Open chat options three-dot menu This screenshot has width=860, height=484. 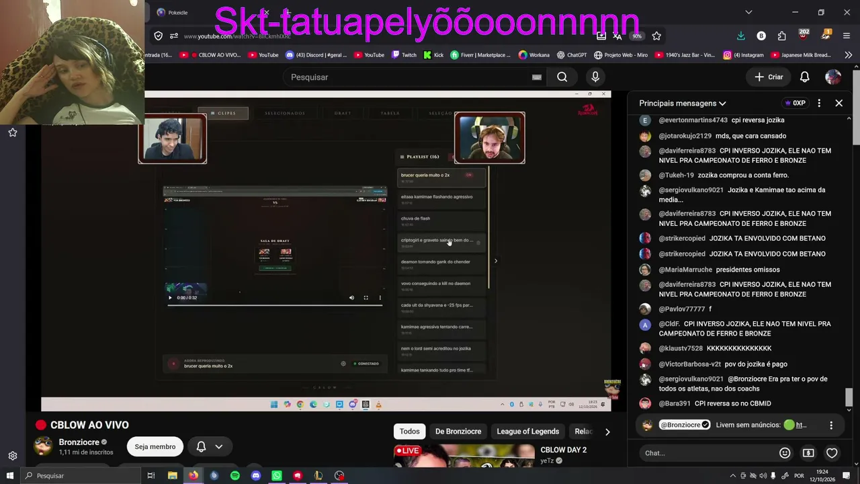[x=819, y=103]
